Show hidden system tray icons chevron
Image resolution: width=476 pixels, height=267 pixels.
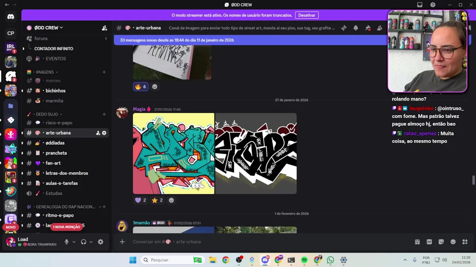pos(405,260)
